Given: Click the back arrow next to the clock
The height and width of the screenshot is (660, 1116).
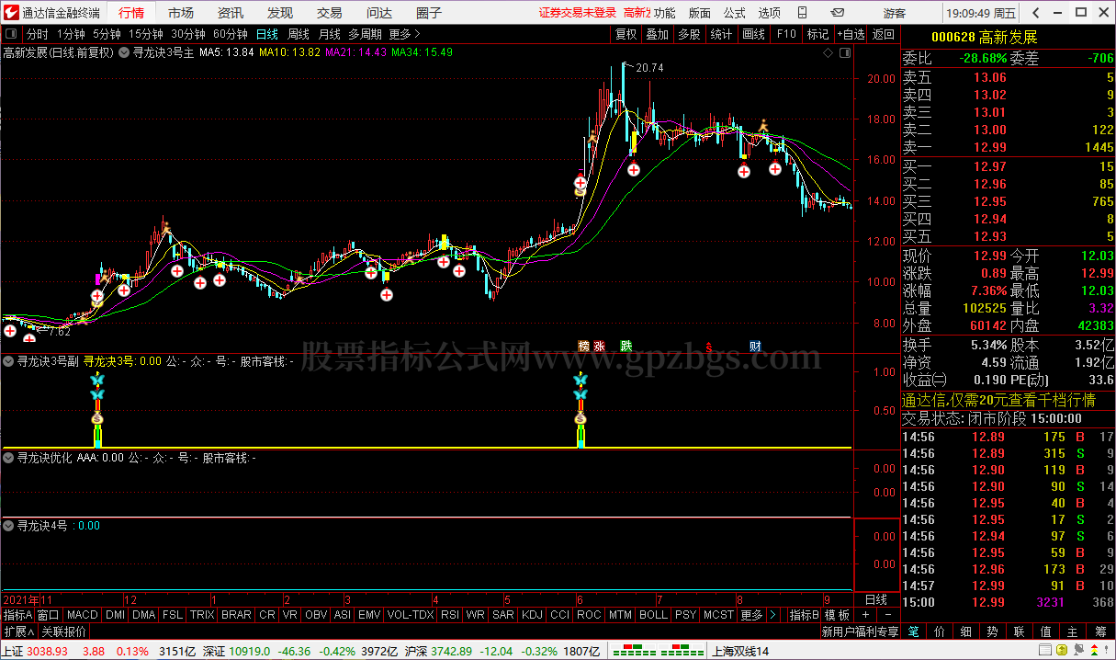Looking at the screenshot, I should tap(1035, 13).
